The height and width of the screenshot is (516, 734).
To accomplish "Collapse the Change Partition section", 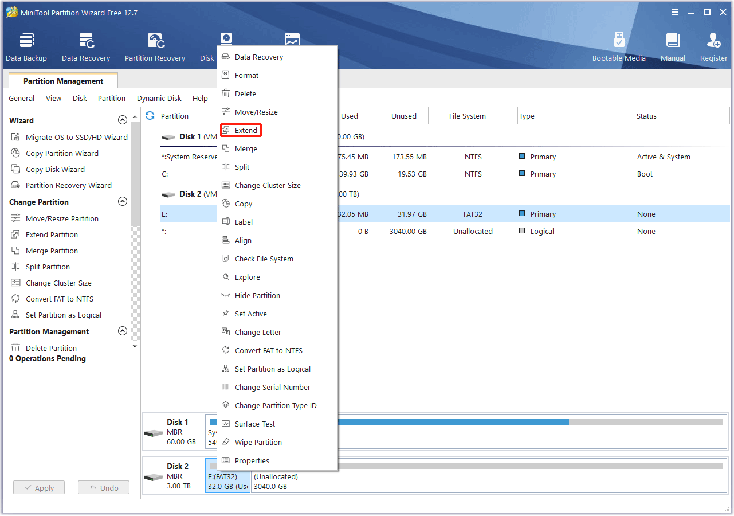I will pyautogui.click(x=122, y=202).
